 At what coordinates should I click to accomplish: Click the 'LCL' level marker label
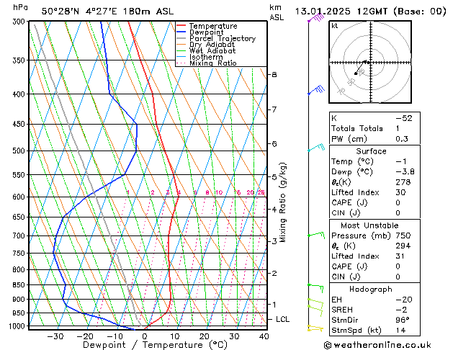pyautogui.click(x=282, y=319)
